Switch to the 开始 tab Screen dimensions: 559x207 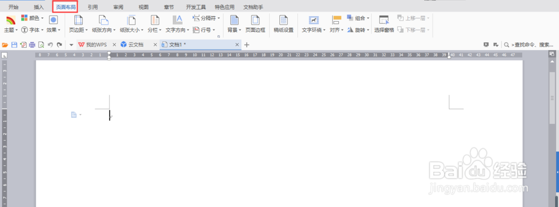13,7
